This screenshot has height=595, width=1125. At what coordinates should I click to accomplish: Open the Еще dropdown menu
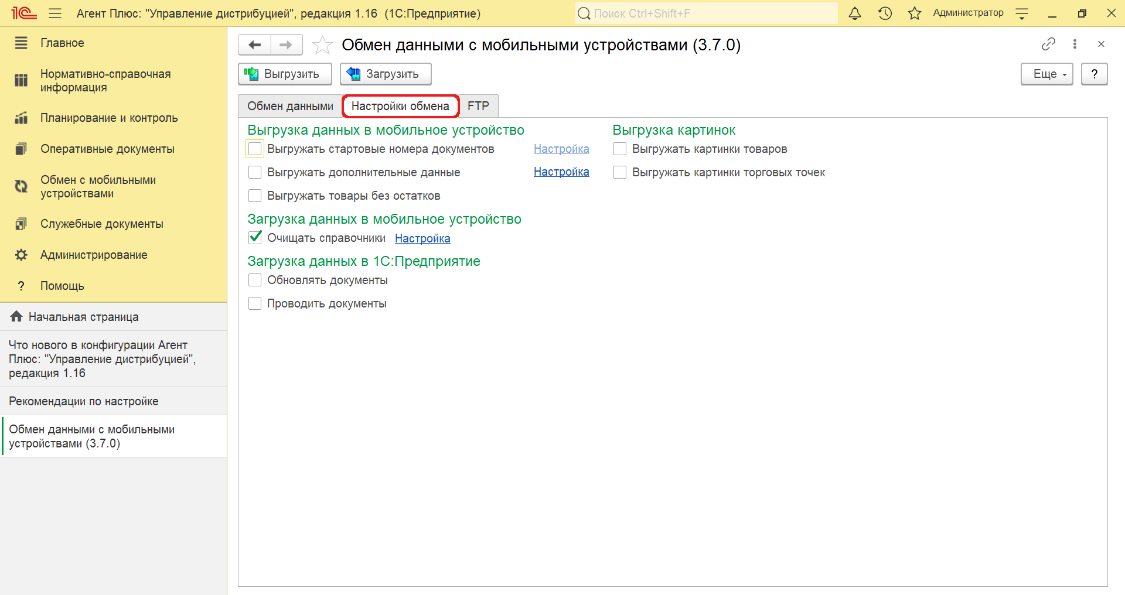point(1047,74)
